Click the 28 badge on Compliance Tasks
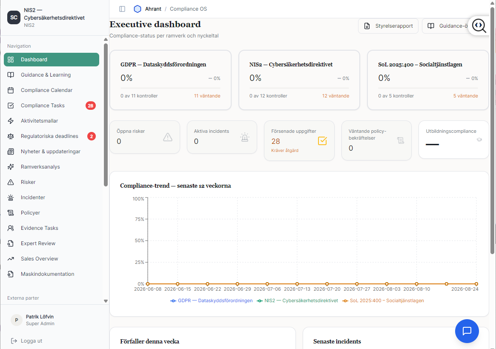The width and height of the screenshot is (496, 349). click(x=90, y=106)
